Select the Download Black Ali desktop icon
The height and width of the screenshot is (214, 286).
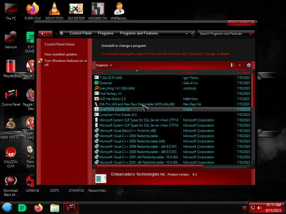pos(11,186)
